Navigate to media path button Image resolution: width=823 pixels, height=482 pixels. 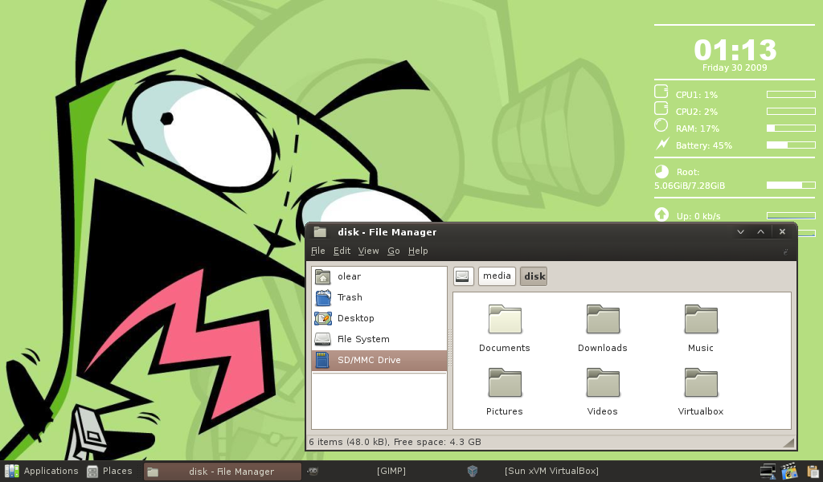(497, 276)
